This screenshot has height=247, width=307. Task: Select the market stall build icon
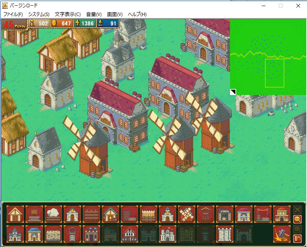[x=263, y=214]
